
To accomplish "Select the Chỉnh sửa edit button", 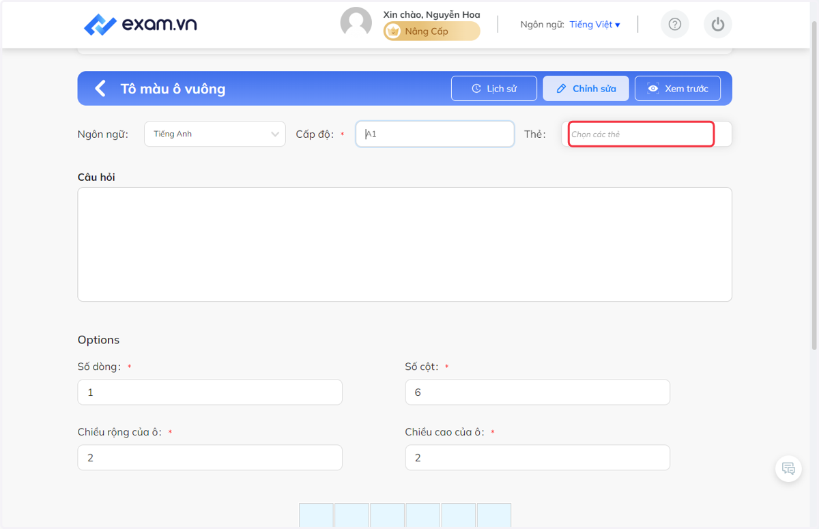I will point(586,89).
